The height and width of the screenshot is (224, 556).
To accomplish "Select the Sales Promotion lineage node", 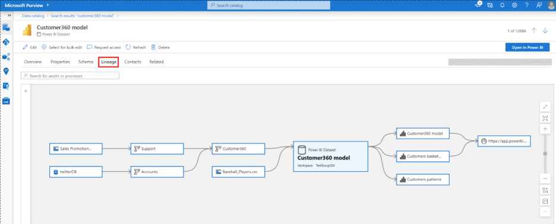I will pyautogui.click(x=75, y=149).
